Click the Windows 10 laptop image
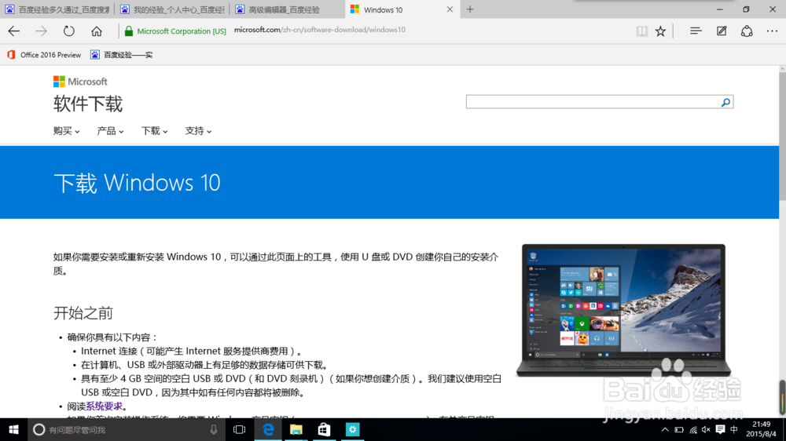This screenshot has width=786, height=441. pyautogui.click(x=623, y=311)
